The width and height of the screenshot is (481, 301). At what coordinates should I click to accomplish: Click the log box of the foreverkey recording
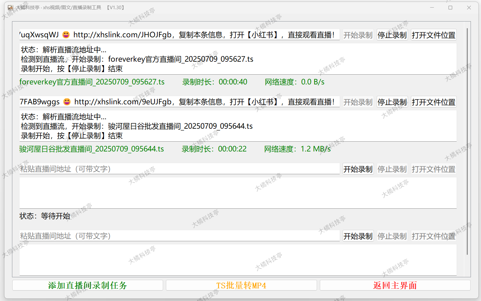238,59
